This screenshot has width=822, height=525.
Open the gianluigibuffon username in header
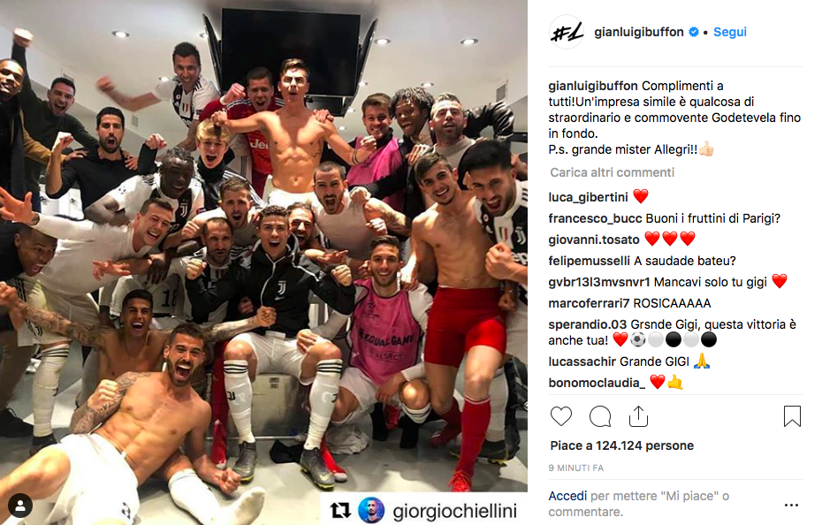(638, 32)
